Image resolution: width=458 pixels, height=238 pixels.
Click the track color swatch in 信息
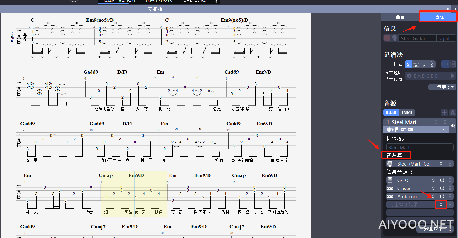(387, 38)
